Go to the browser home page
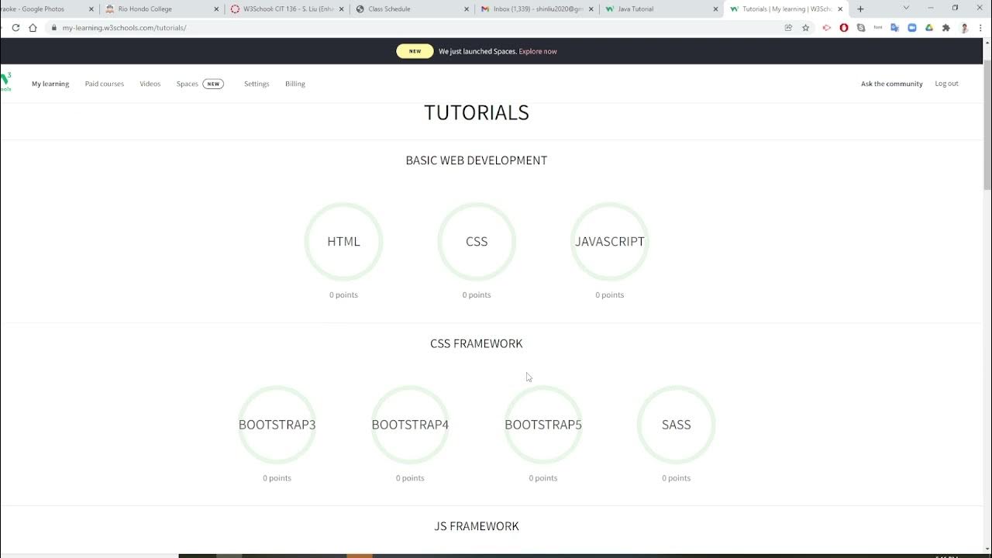The height and width of the screenshot is (558, 992). point(33,27)
